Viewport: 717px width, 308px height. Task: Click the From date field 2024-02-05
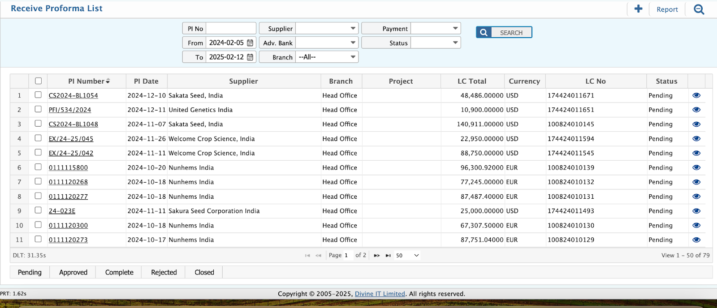pos(226,43)
